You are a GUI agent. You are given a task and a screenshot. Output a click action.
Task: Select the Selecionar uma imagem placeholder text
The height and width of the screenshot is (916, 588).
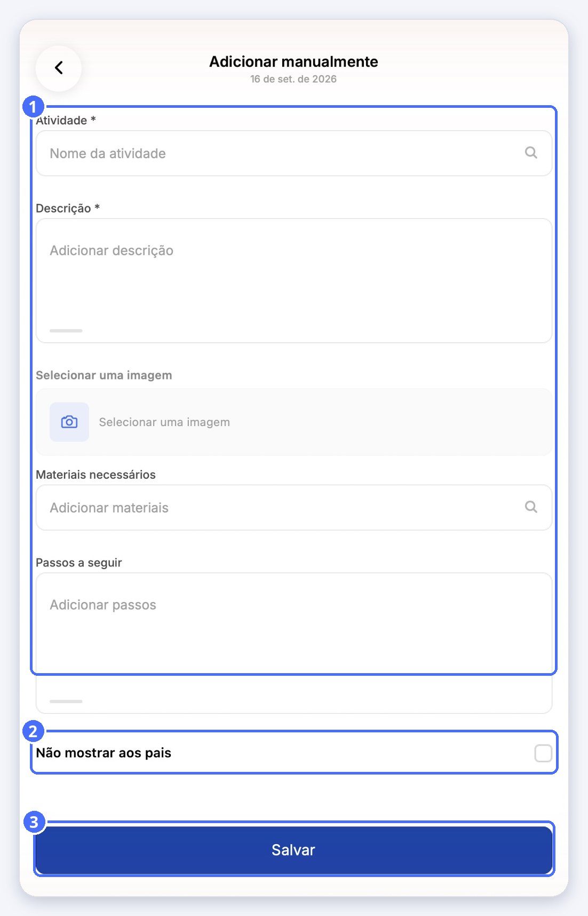click(164, 422)
